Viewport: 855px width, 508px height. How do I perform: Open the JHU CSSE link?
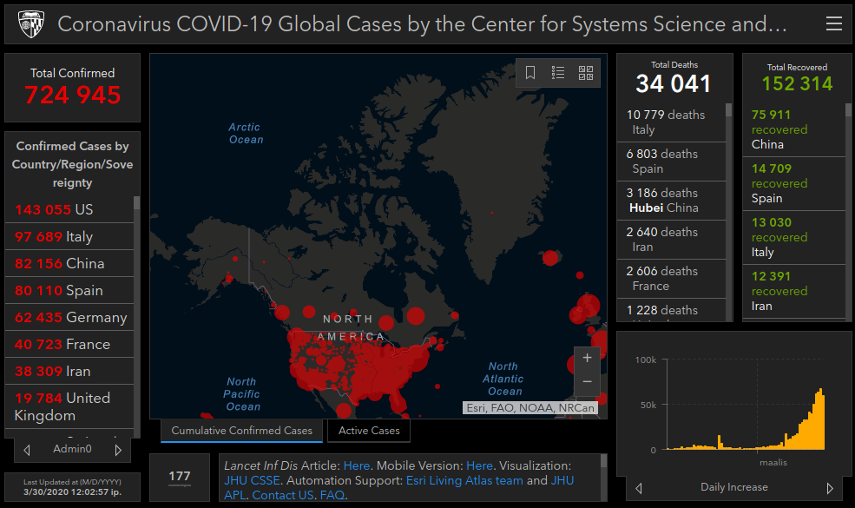pyautogui.click(x=252, y=480)
